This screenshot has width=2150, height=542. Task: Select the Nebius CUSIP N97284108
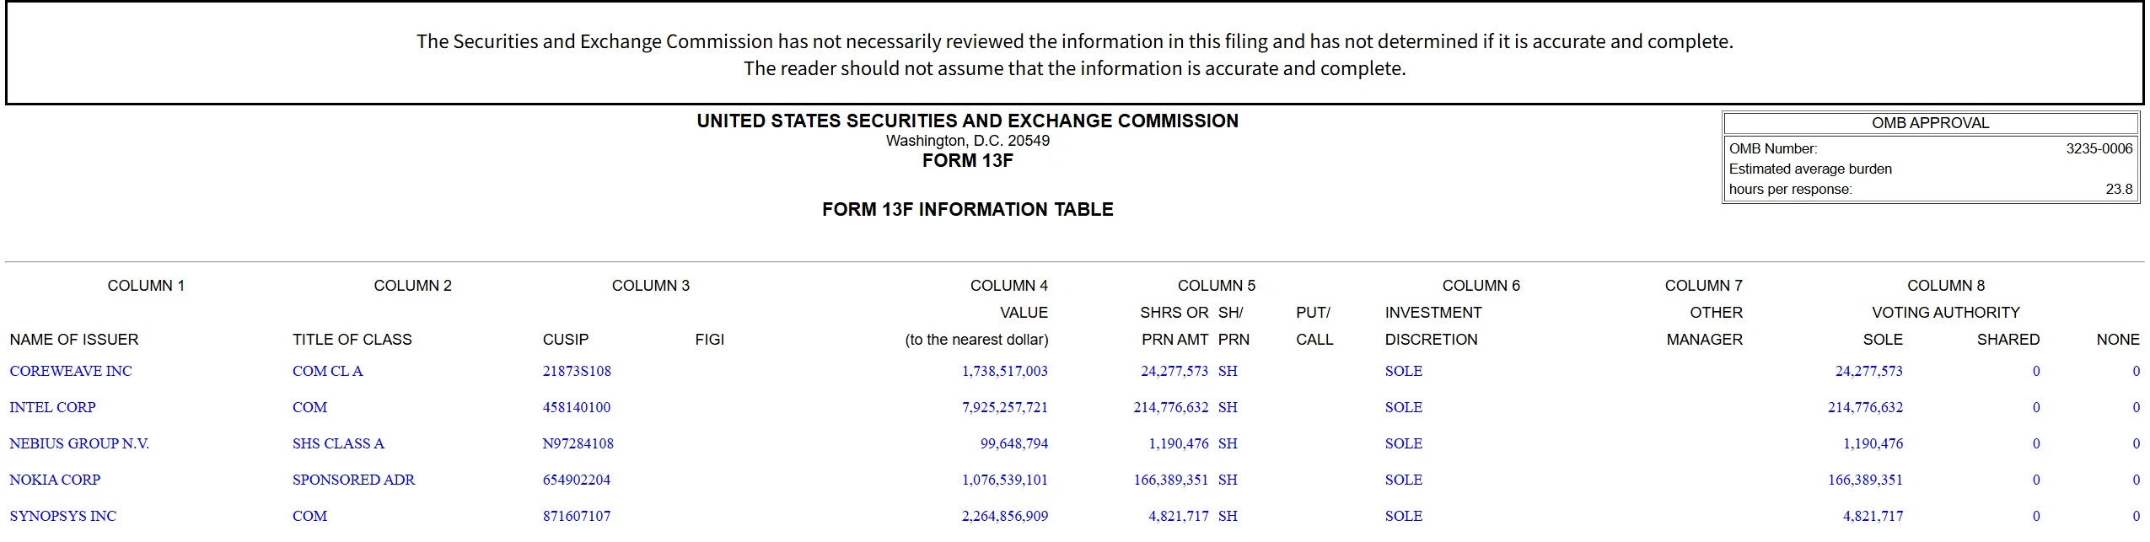(x=578, y=443)
